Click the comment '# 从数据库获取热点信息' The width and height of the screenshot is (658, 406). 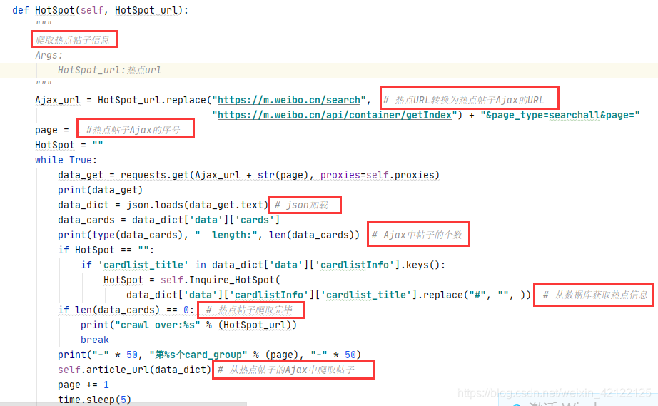point(595,295)
